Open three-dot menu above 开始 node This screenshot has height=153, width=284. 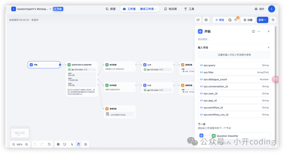pos(58,59)
